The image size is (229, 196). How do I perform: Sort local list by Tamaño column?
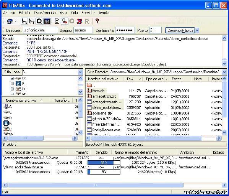(62, 100)
